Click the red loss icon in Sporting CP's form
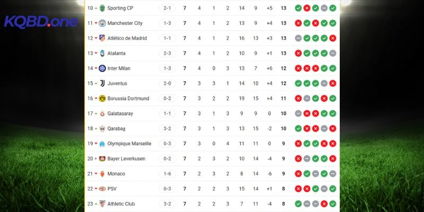424x212 pixels. [x=307, y=8]
